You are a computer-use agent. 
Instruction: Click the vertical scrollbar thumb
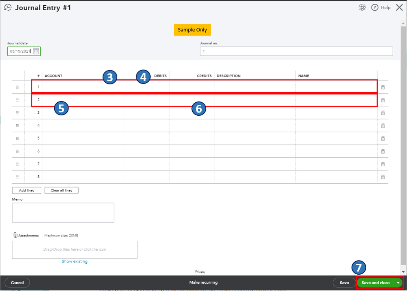click(x=403, y=145)
